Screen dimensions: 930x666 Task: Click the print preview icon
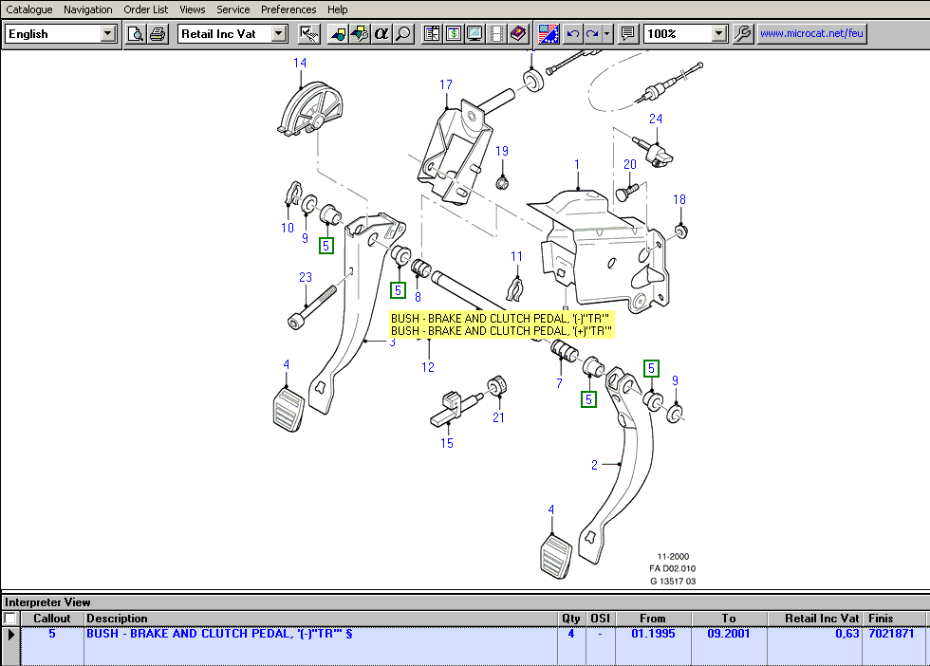pyautogui.click(x=136, y=34)
